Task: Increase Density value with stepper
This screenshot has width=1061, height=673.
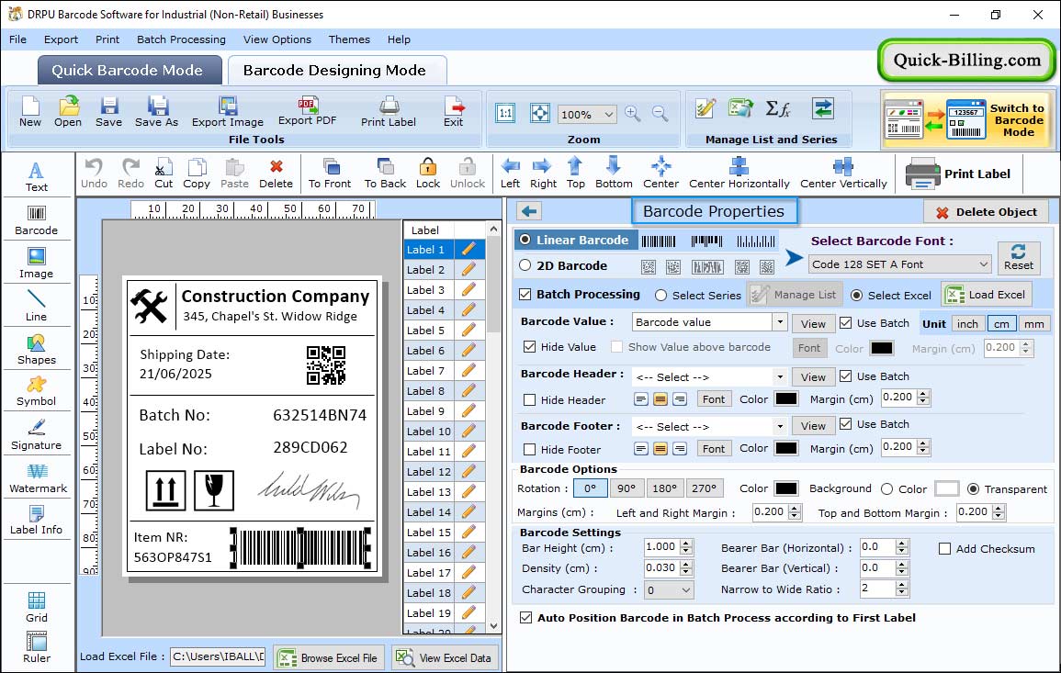Action: pos(686,564)
